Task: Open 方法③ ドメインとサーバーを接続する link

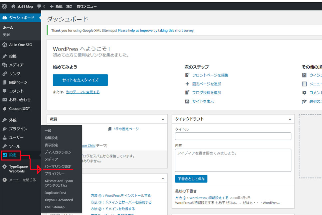Action: (x=121, y=202)
